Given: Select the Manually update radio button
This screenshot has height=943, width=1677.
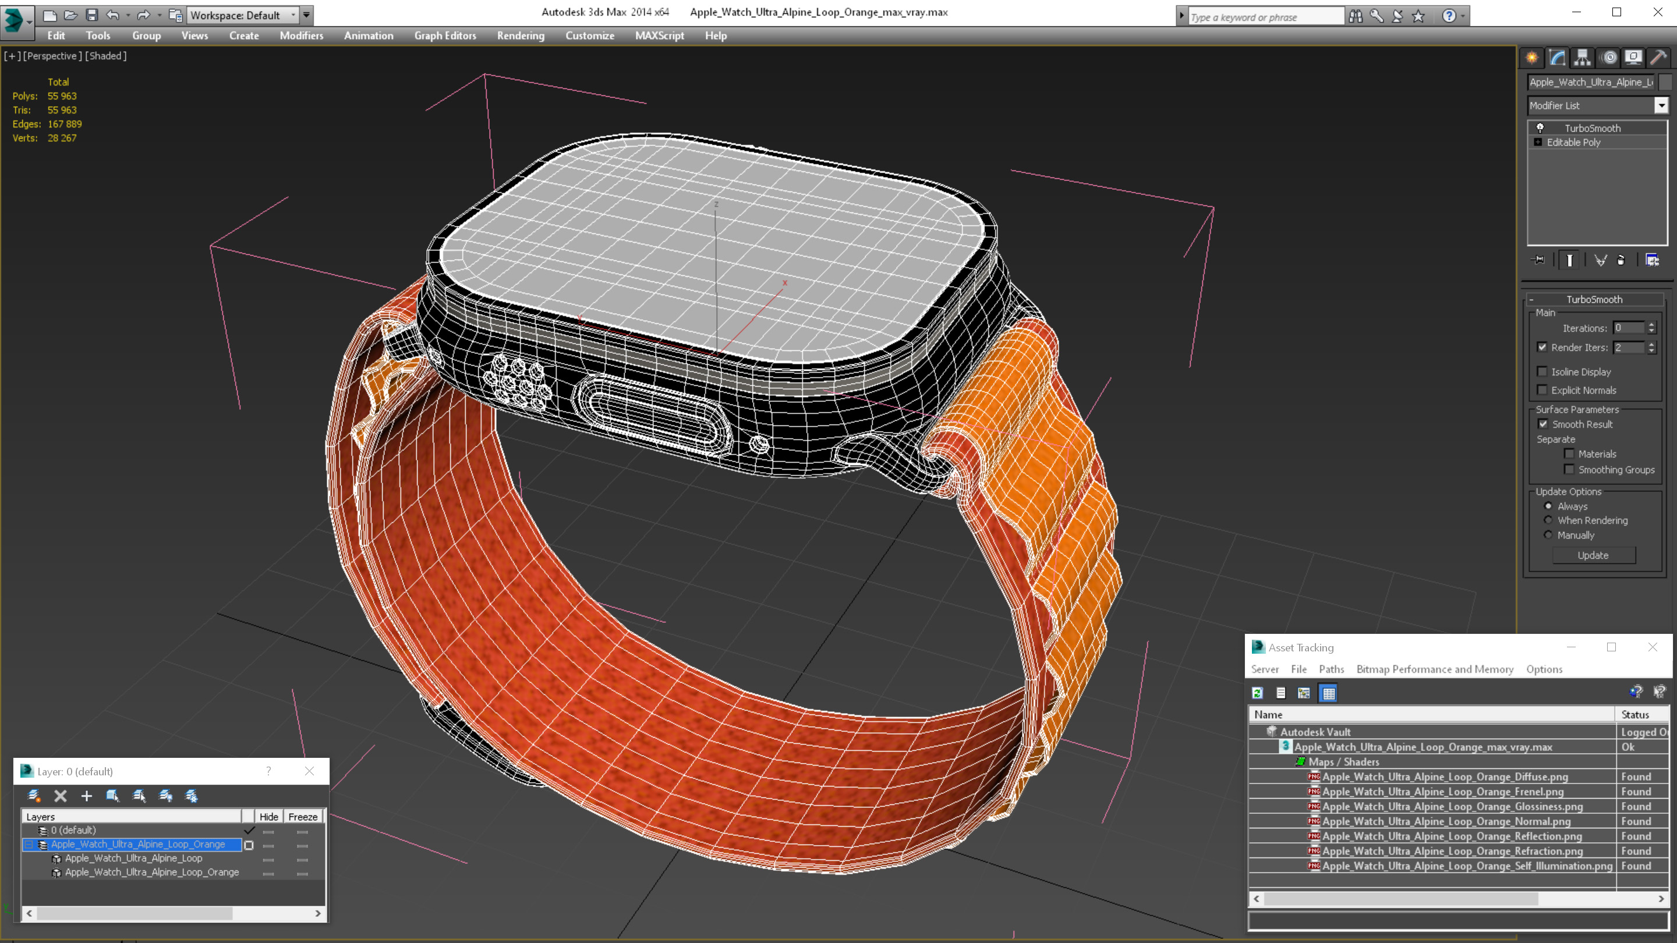Looking at the screenshot, I should click(x=1549, y=535).
